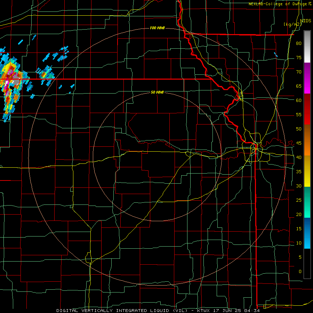The width and height of the screenshot is (313, 313).
Task: Click the 75 value on the scale
Action: tap(299, 57)
